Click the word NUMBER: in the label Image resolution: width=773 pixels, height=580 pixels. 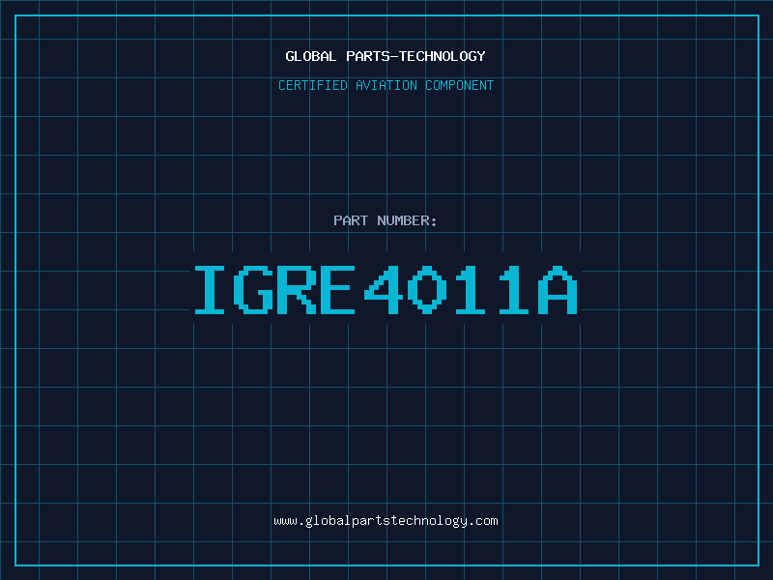(408, 220)
